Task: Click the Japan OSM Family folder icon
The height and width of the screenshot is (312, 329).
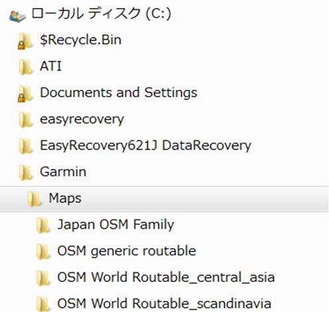Action: 43,225
